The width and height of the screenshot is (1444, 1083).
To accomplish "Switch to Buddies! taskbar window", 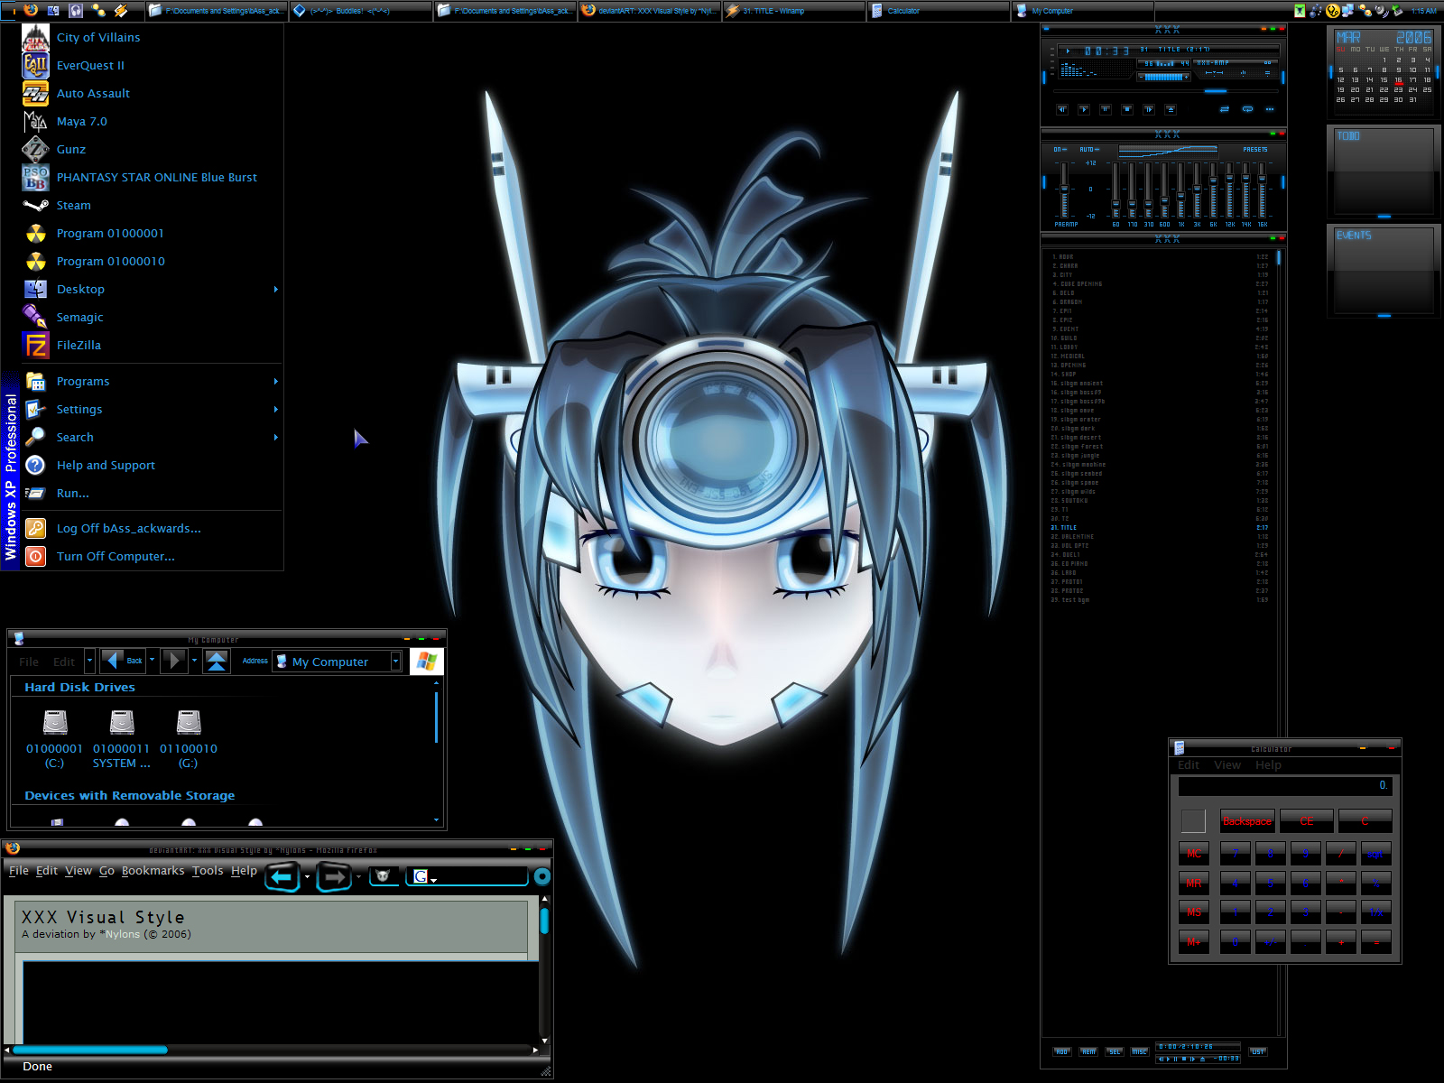I will coord(361,11).
